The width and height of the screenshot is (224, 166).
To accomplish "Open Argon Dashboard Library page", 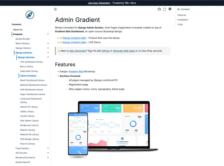I will [33, 94].
